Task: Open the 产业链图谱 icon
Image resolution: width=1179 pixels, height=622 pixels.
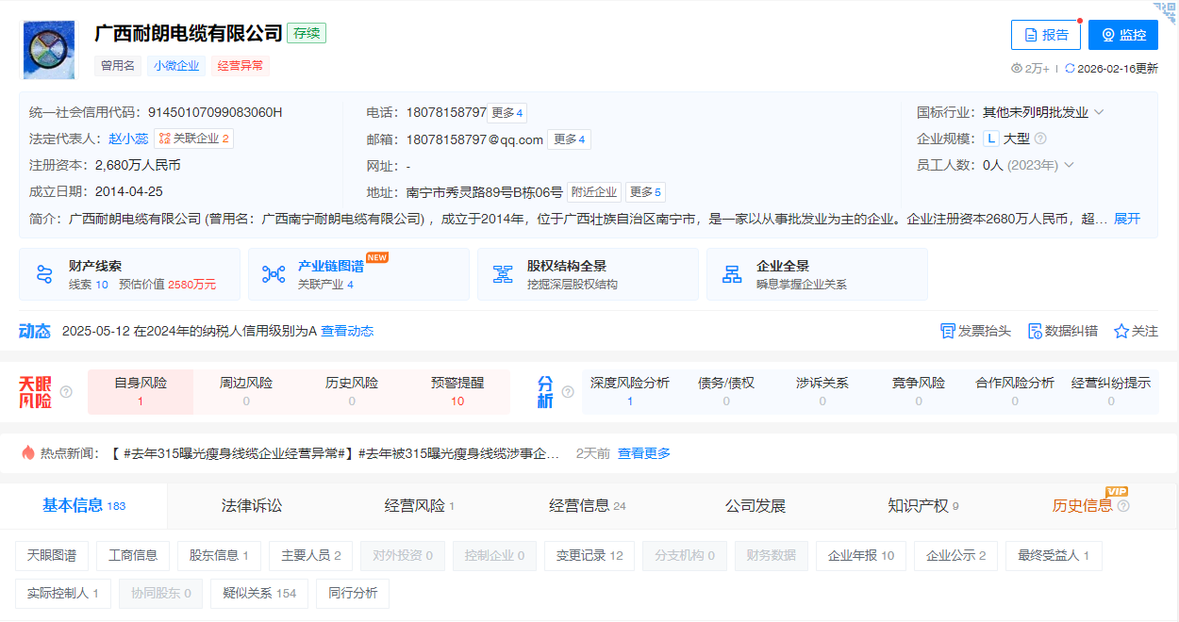Action: click(274, 273)
